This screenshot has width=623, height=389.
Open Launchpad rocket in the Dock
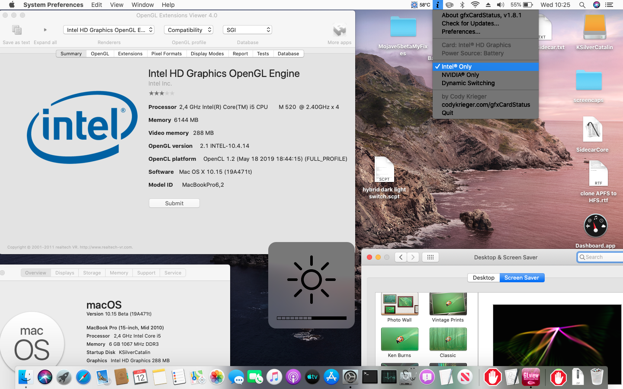coord(64,377)
